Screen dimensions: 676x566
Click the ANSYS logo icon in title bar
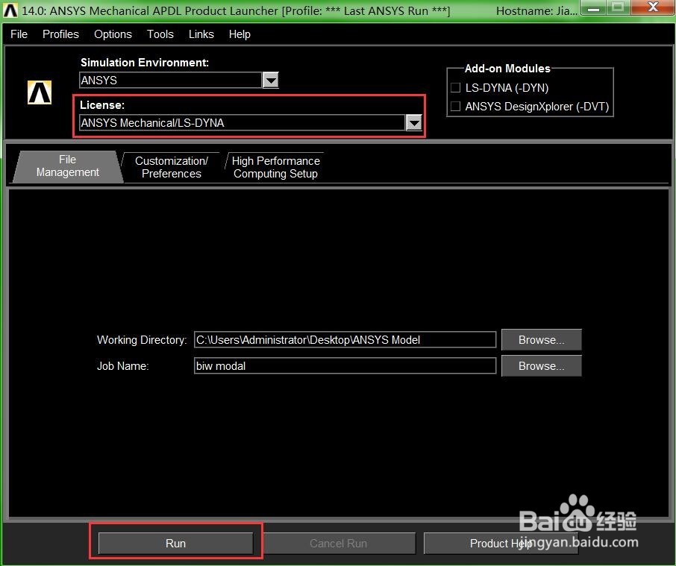tap(10, 10)
